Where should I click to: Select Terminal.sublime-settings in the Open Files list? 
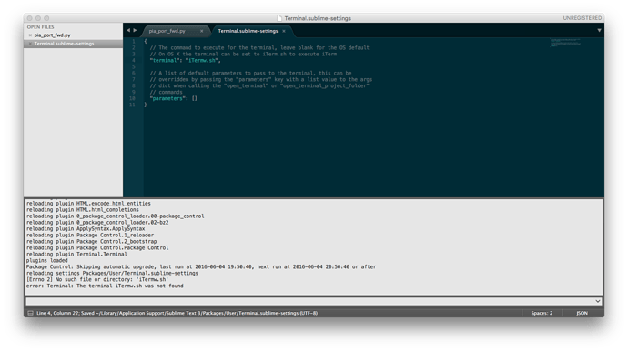coord(64,44)
